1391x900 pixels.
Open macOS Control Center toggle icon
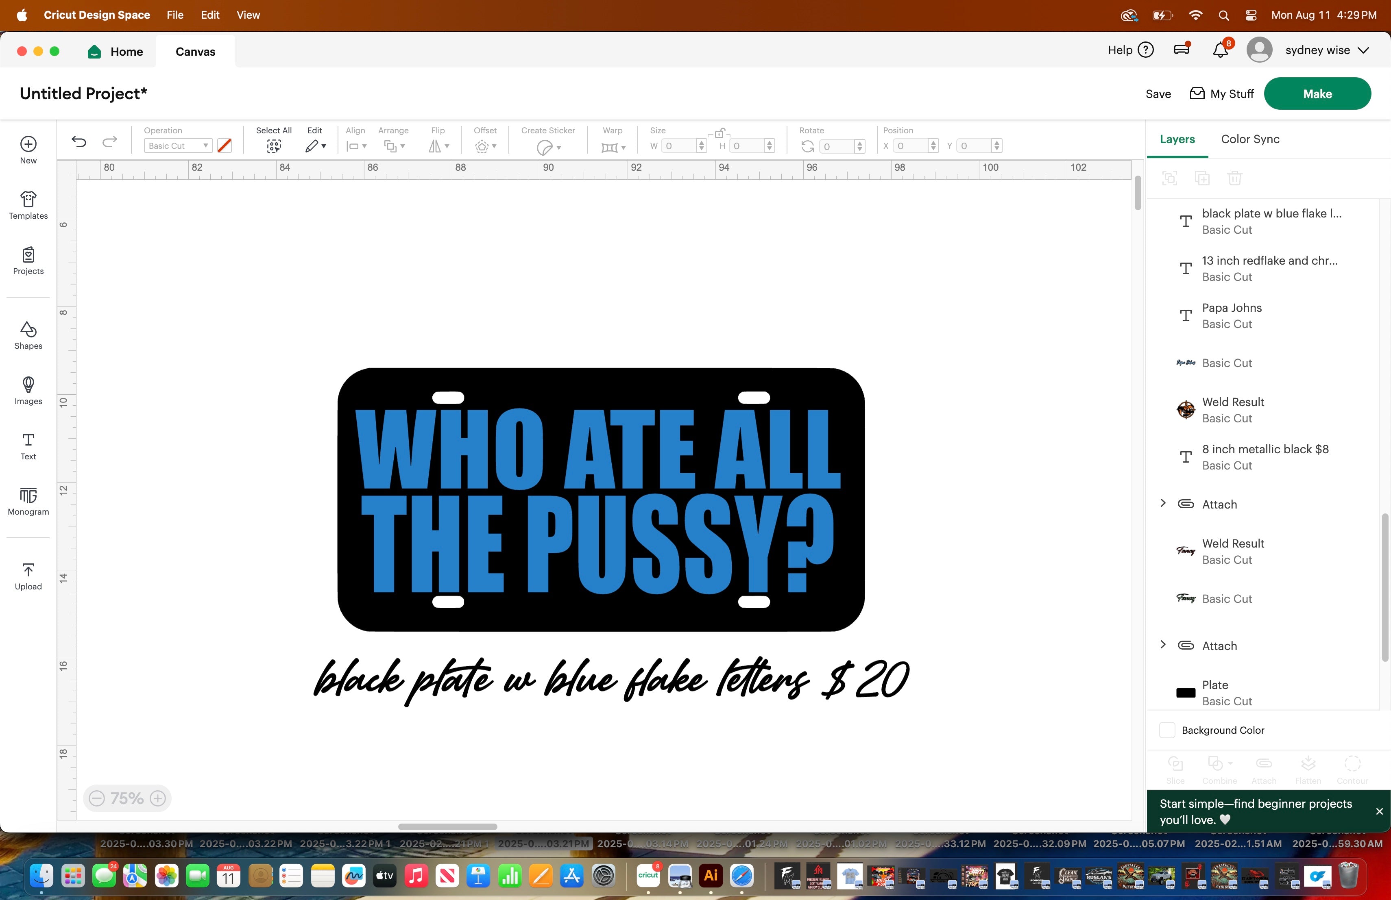[x=1251, y=15]
